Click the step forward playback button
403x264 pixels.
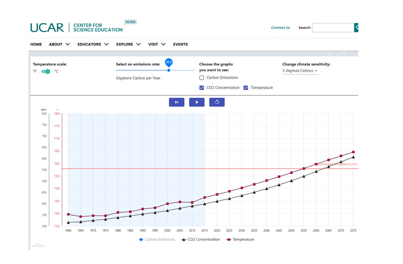point(176,102)
